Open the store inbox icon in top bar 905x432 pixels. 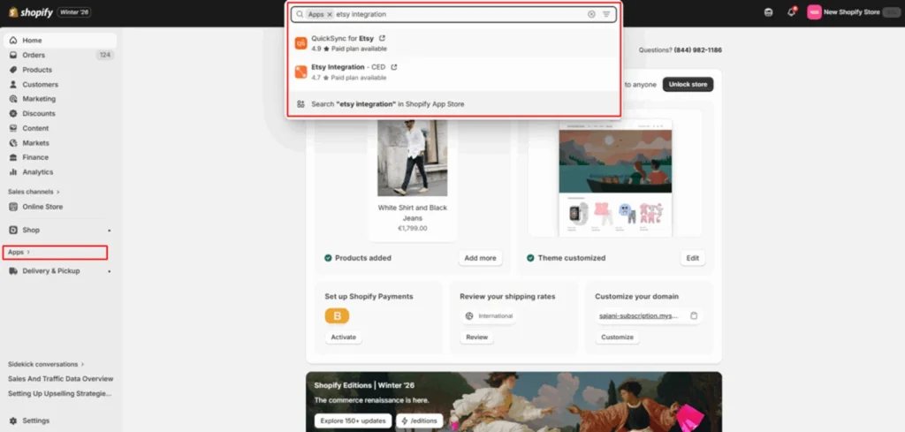click(768, 12)
